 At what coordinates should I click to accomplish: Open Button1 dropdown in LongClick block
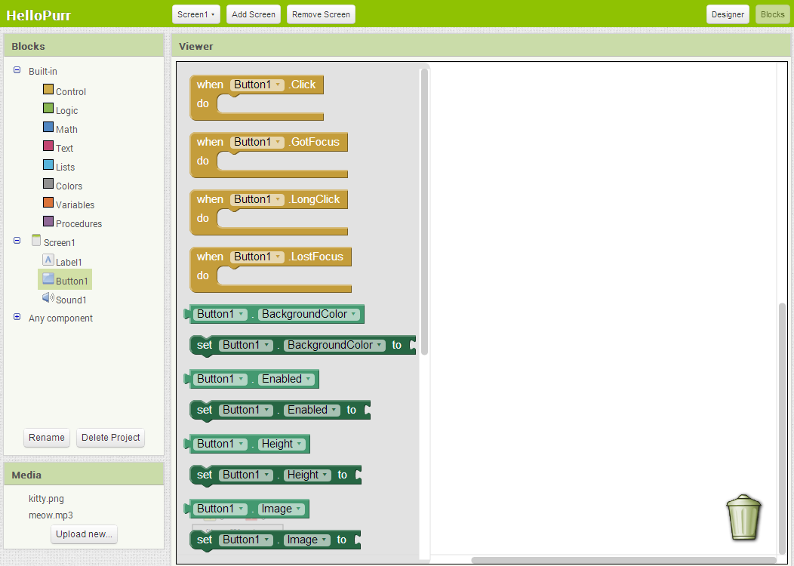point(257,199)
